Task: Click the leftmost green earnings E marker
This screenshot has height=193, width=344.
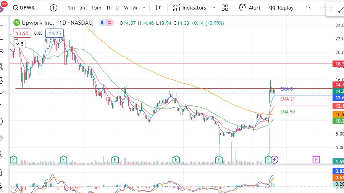Action: point(14,160)
